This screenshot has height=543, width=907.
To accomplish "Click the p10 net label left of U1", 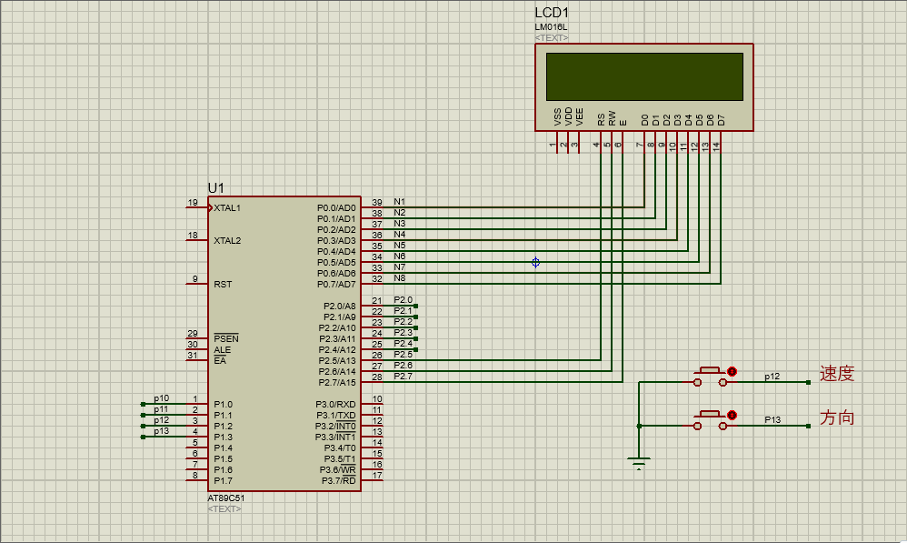I will click(x=162, y=398).
